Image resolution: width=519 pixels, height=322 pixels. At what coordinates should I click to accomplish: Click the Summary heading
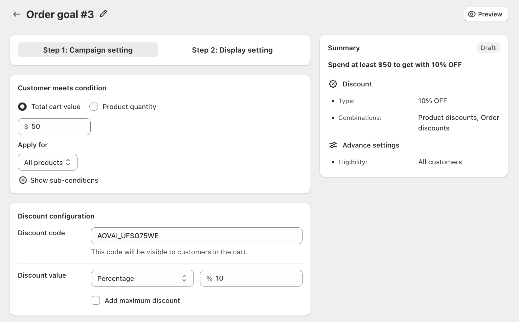[344, 48]
